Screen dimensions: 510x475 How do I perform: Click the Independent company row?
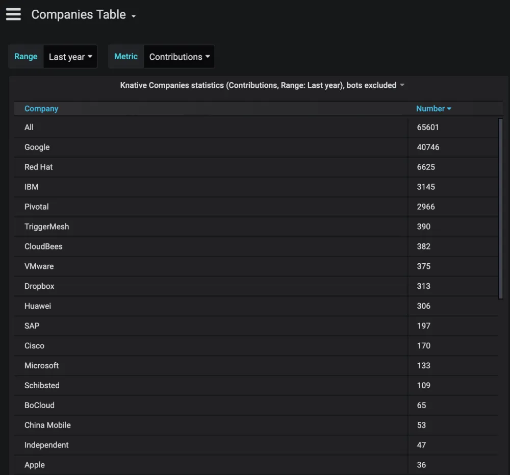[46, 445]
